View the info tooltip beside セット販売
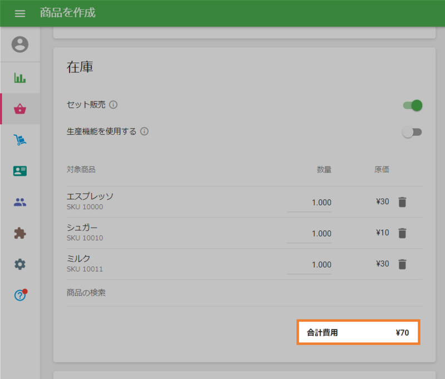The image size is (445, 379). pos(114,105)
